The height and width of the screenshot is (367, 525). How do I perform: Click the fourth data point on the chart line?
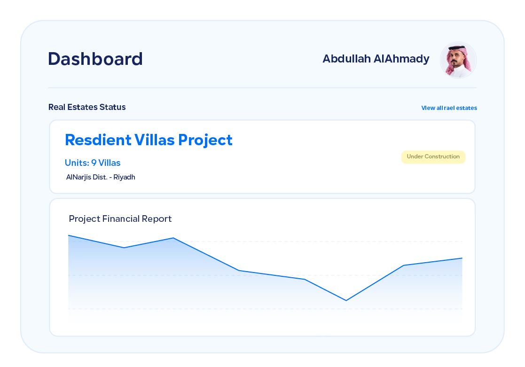[239, 270]
